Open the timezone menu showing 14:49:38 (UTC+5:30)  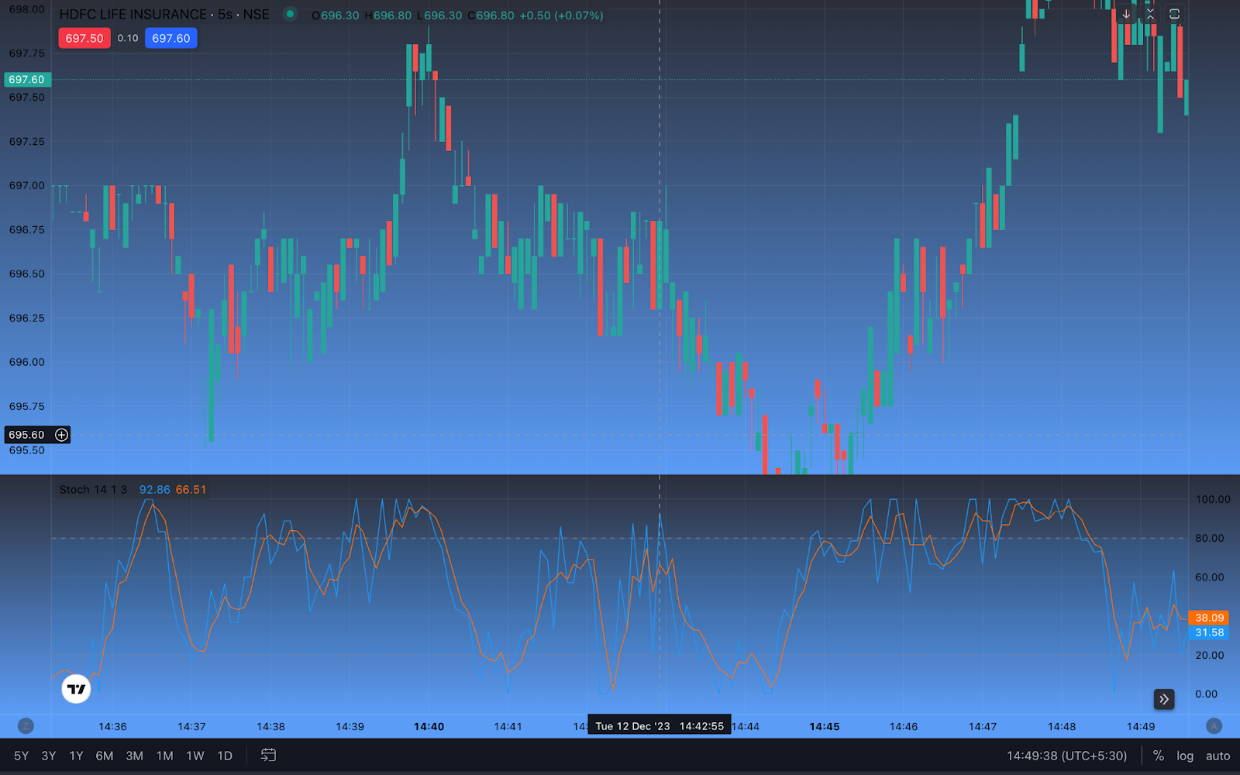1066,756
